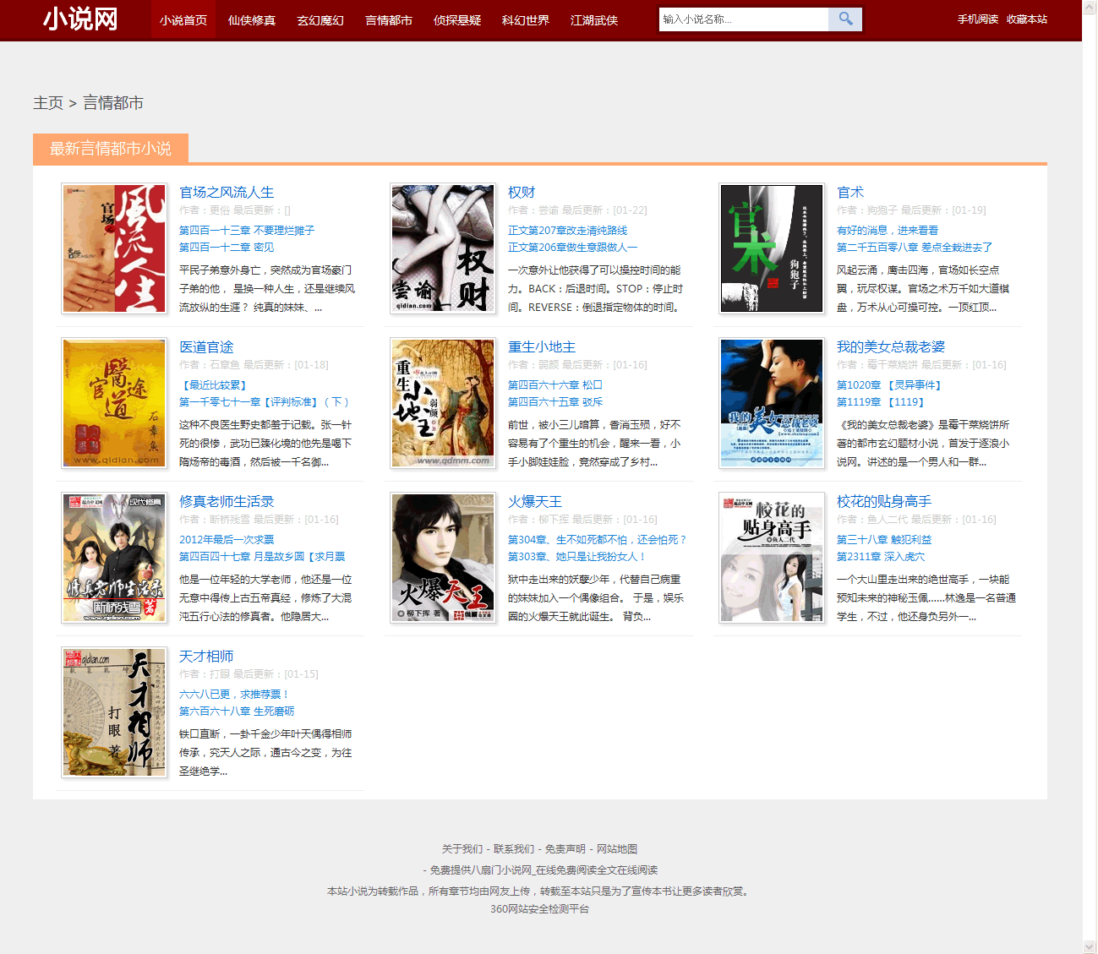Click the magnifier search icon
The width and height of the screenshot is (1098, 954).
point(845,19)
